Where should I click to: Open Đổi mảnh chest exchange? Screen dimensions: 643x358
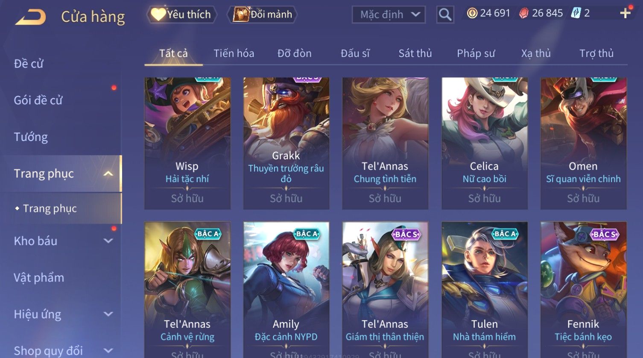point(263,15)
